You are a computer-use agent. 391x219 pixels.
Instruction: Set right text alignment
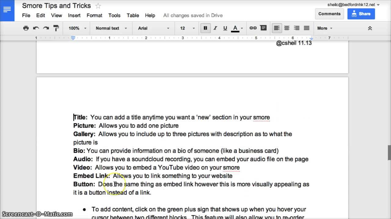click(x=297, y=28)
